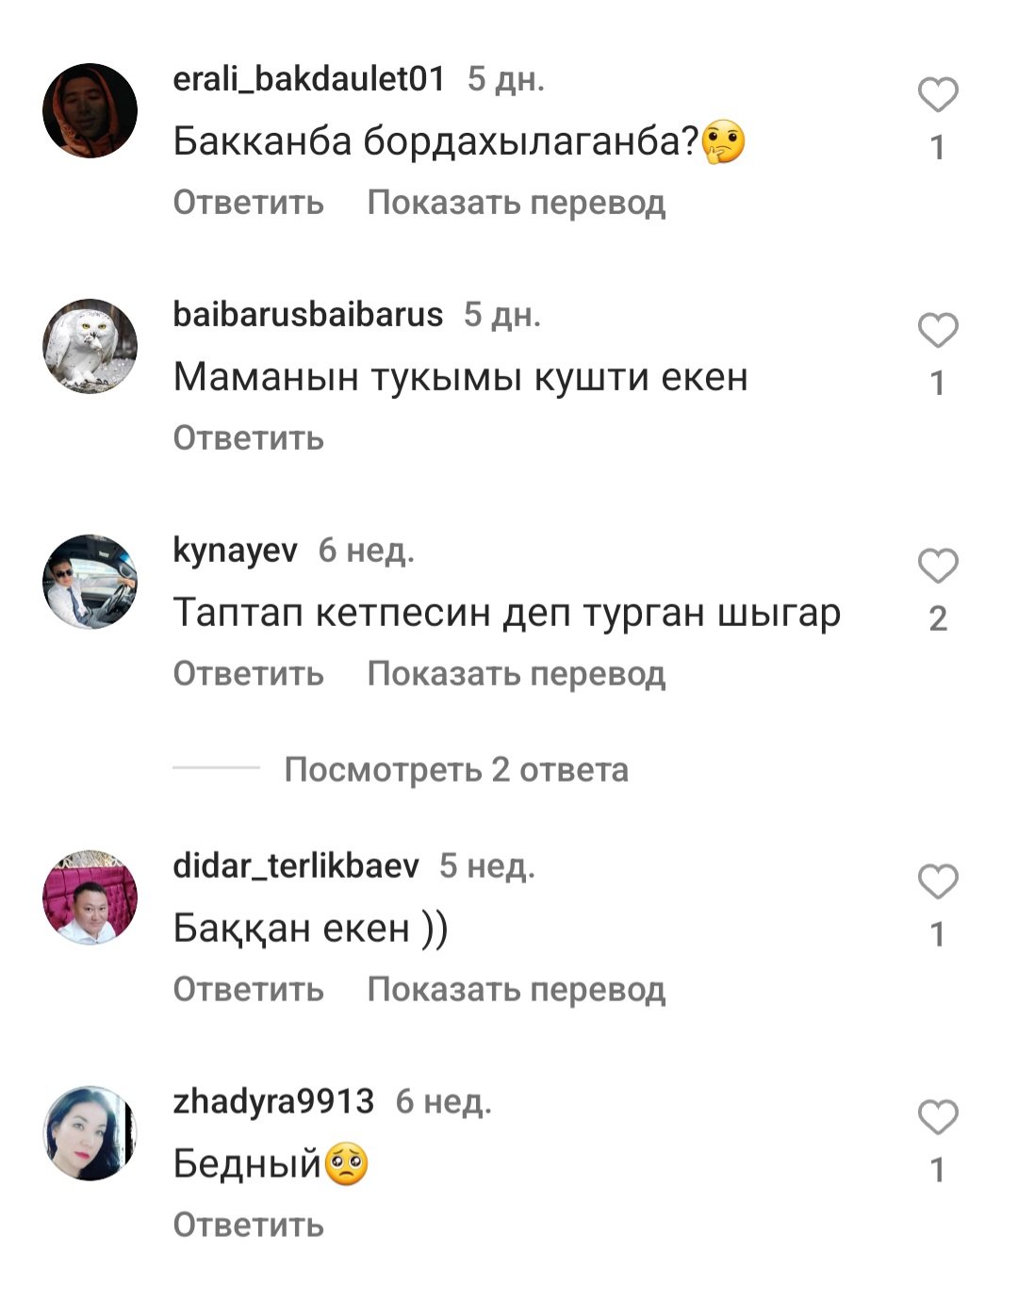Open zhadyra9913's profile avatar

(90, 1133)
